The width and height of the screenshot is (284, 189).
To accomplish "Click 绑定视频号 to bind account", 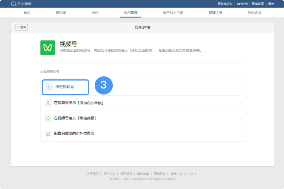I will tap(65, 87).
